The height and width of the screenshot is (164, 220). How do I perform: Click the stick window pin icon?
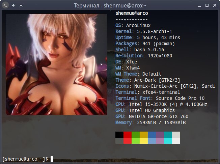click(13, 5)
